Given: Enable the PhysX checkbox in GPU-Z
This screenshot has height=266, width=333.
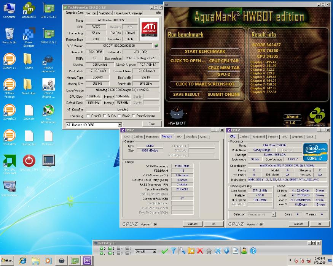Looking at the screenshot, I should [119, 116].
